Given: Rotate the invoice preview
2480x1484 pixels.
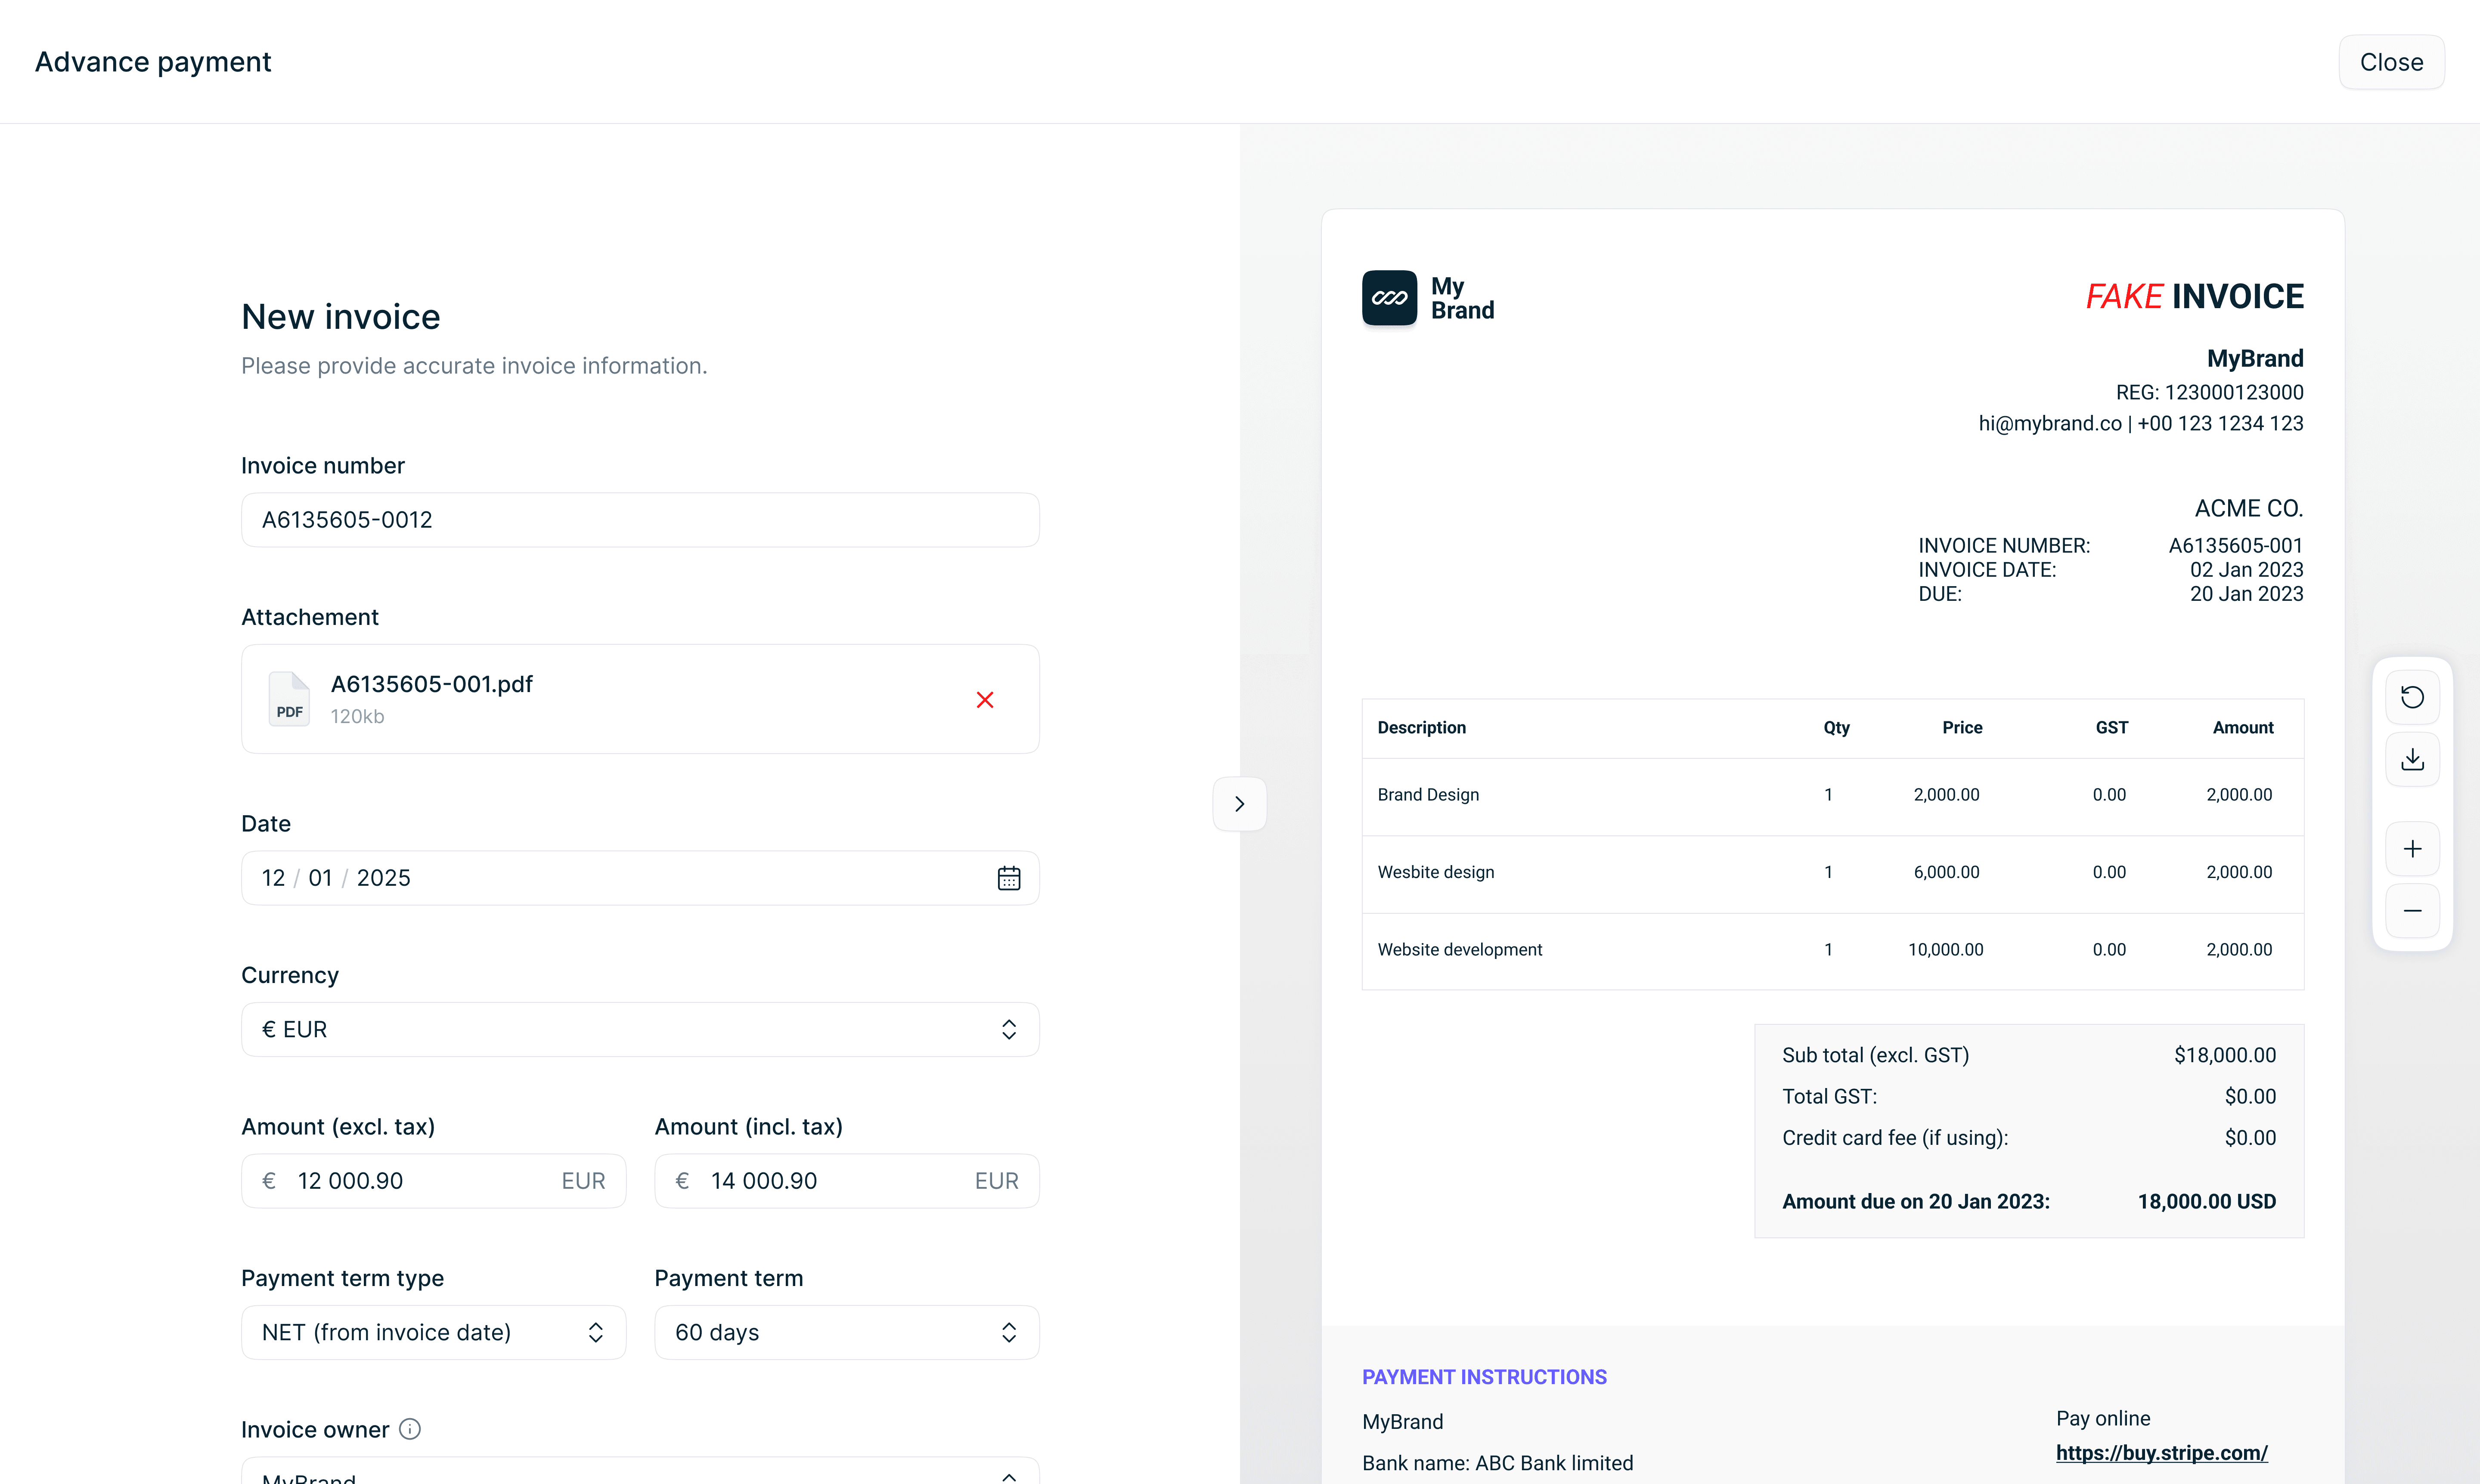Looking at the screenshot, I should pos(2412,697).
